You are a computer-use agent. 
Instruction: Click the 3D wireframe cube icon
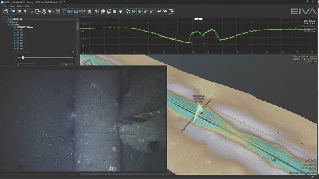pos(44,12)
